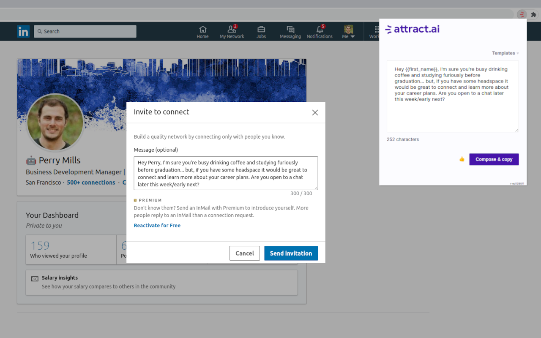Send the connection invitation
Viewport: 541px width, 338px height.
[x=291, y=253]
